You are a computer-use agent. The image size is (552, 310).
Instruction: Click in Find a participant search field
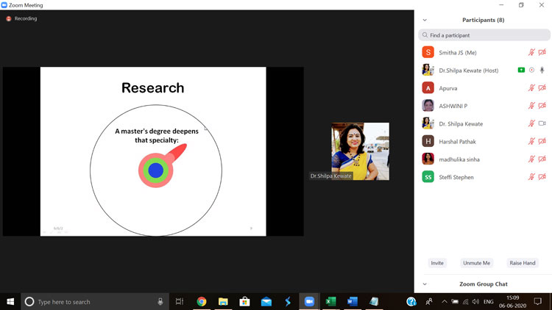(x=484, y=35)
